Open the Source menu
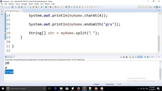This screenshot has width=162, height=91. pos(18,4)
